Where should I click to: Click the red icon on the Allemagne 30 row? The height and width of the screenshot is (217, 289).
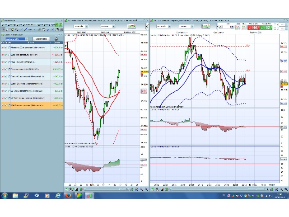tap(3, 47)
